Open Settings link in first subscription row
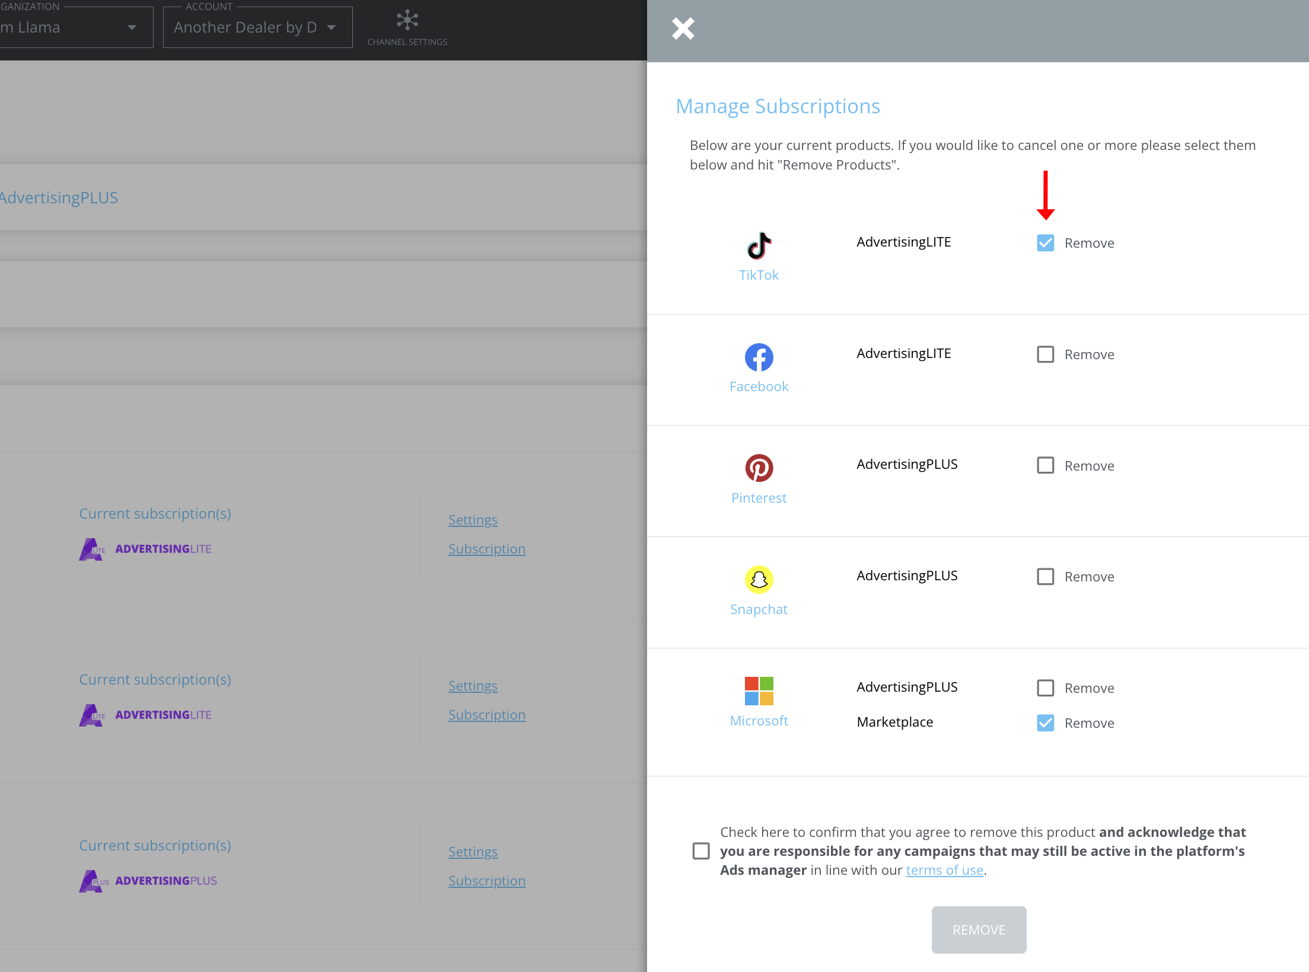 click(x=473, y=520)
